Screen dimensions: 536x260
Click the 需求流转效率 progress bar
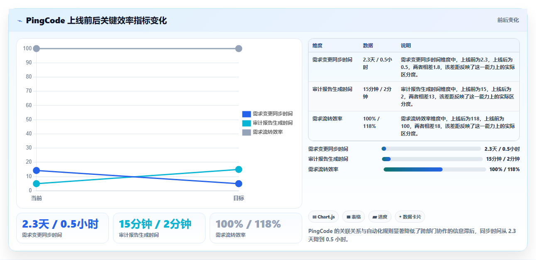(x=435, y=169)
